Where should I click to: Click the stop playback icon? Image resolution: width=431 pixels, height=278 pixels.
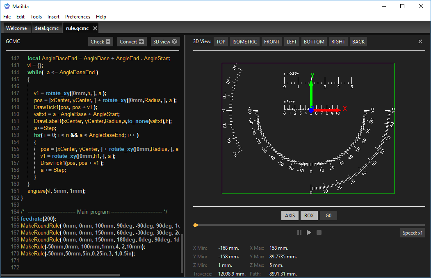tap(319, 232)
